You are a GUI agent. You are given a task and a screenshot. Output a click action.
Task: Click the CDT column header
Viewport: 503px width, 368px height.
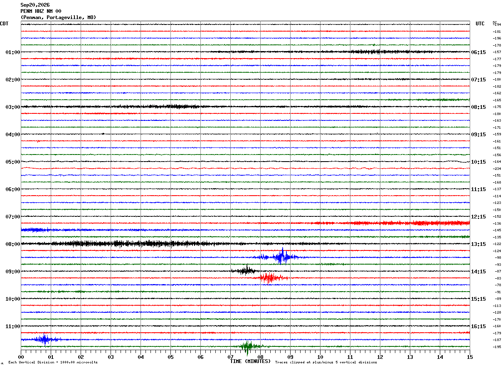(4, 24)
